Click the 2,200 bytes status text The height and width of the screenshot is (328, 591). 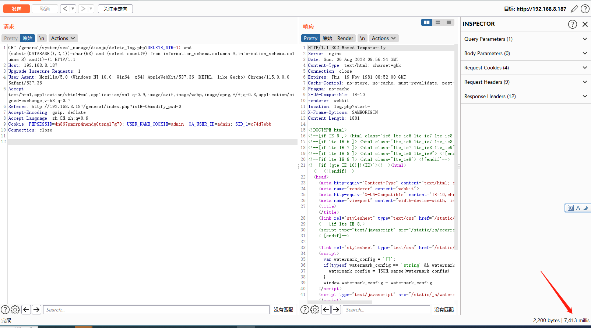click(546, 320)
